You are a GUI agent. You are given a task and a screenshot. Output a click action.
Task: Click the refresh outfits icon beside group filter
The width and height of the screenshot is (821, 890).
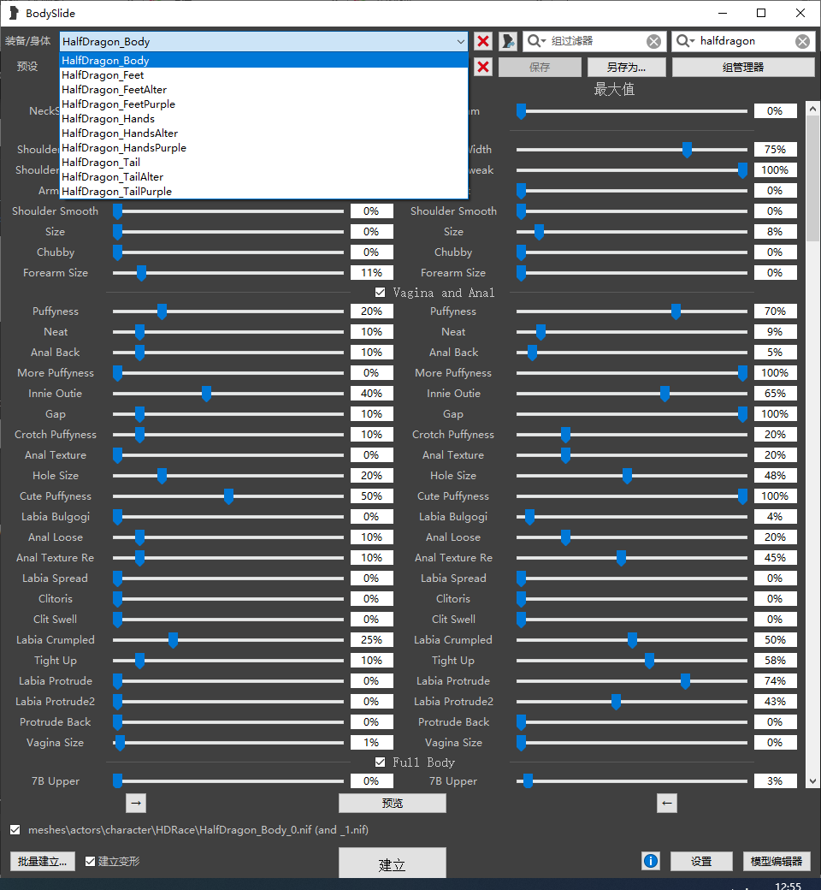coord(508,41)
